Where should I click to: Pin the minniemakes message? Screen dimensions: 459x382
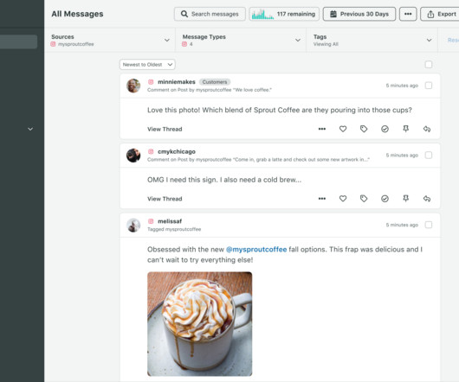coord(405,129)
